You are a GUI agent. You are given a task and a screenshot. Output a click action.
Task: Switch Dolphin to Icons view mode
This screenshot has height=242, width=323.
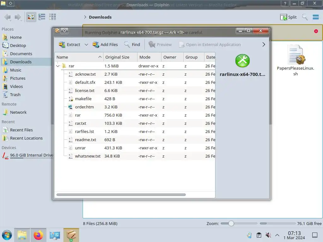[31, 17]
